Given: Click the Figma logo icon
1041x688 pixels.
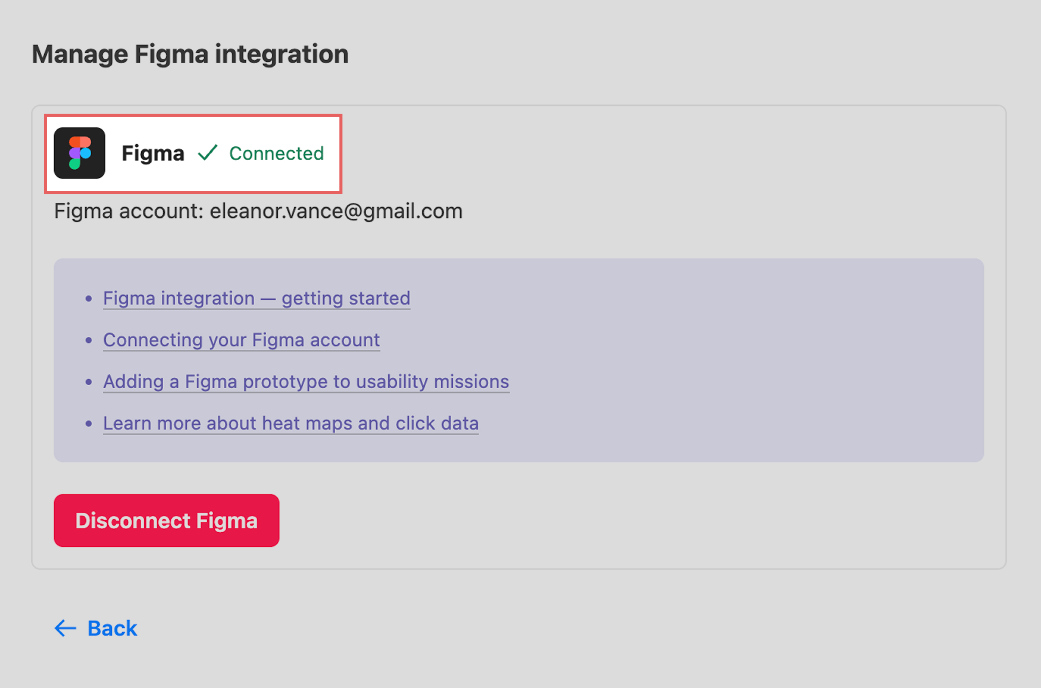Looking at the screenshot, I should coord(80,153).
